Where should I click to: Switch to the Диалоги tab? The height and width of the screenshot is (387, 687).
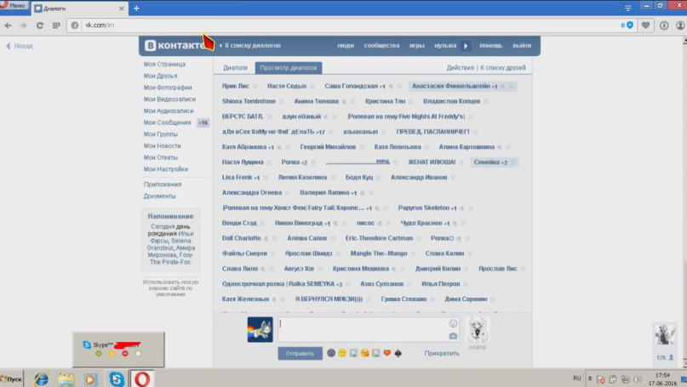[x=235, y=68]
